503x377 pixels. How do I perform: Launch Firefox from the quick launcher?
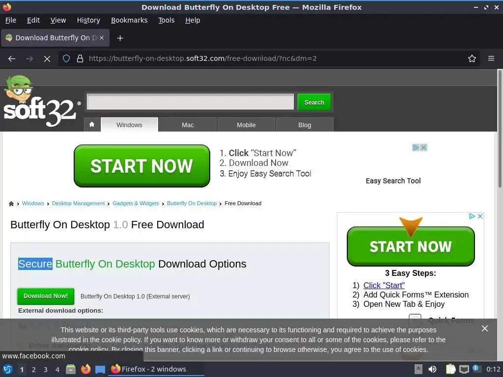(85, 369)
